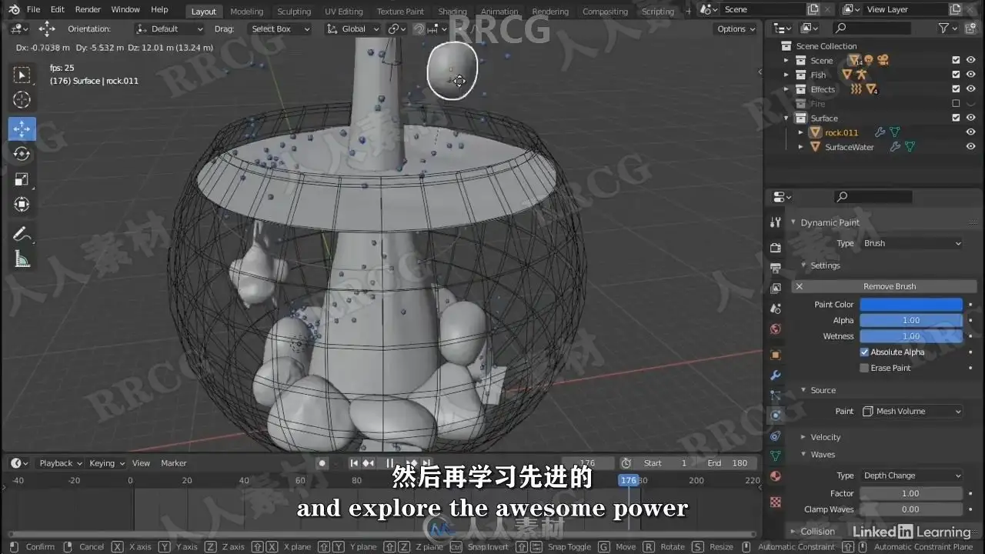Click the Blender logo menu icon
This screenshot has width=985, height=554.
(x=14, y=9)
